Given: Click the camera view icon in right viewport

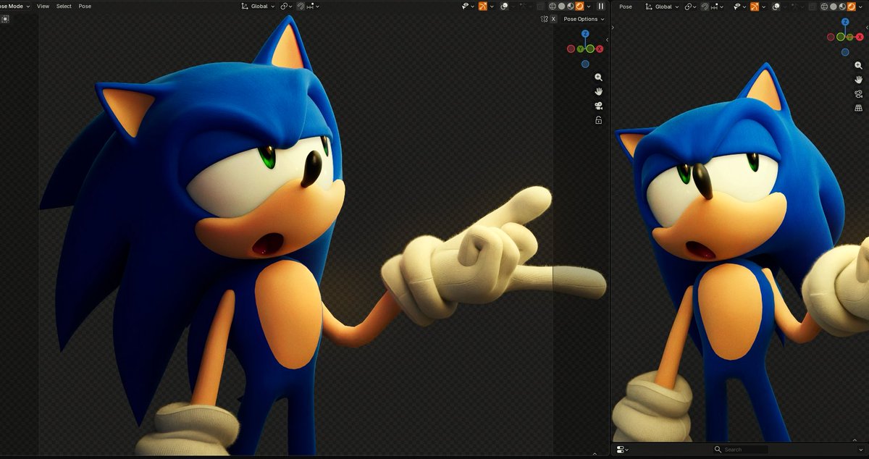Looking at the screenshot, I should click(x=859, y=93).
